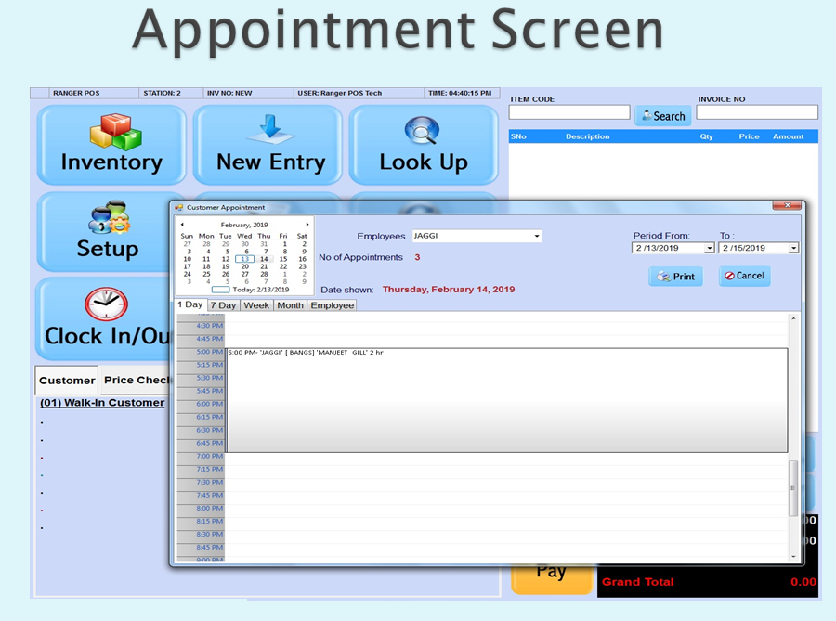The width and height of the screenshot is (836, 621).
Task: Switch to the 7 Day tab
Action: tap(223, 305)
